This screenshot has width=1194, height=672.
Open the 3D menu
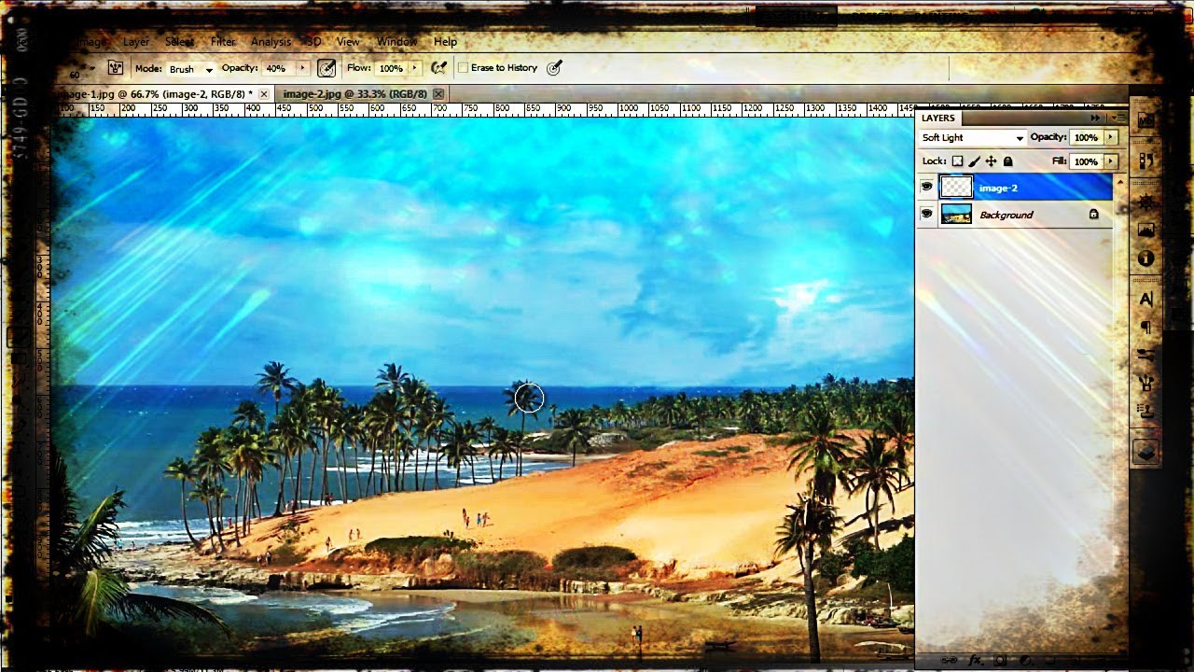tap(312, 42)
